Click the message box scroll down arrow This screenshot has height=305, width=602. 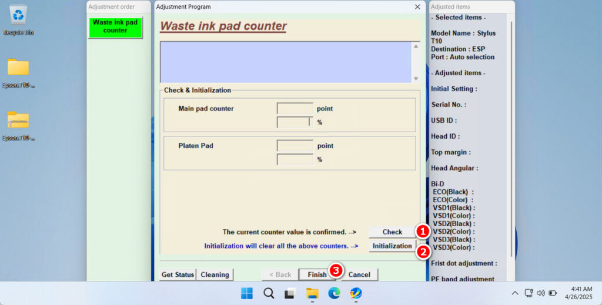(416, 78)
